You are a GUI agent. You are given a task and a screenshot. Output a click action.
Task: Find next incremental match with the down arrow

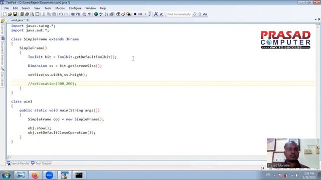[195, 14]
